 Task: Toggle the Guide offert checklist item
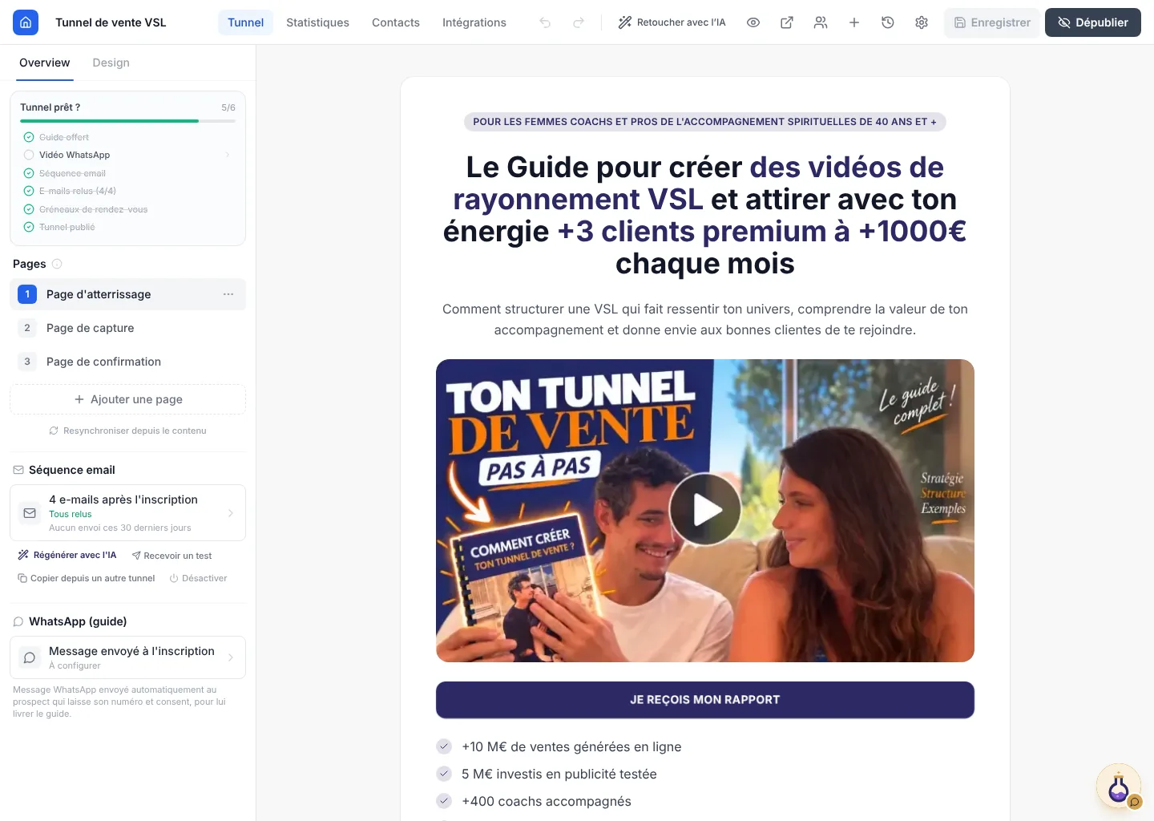tap(29, 137)
